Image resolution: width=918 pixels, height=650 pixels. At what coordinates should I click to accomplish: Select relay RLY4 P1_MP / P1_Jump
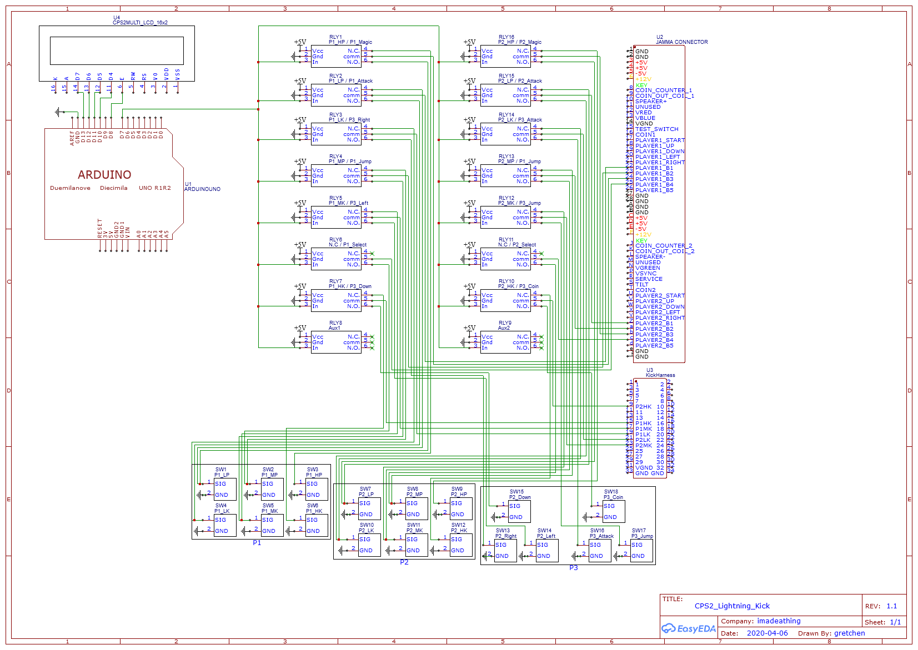pos(336,175)
